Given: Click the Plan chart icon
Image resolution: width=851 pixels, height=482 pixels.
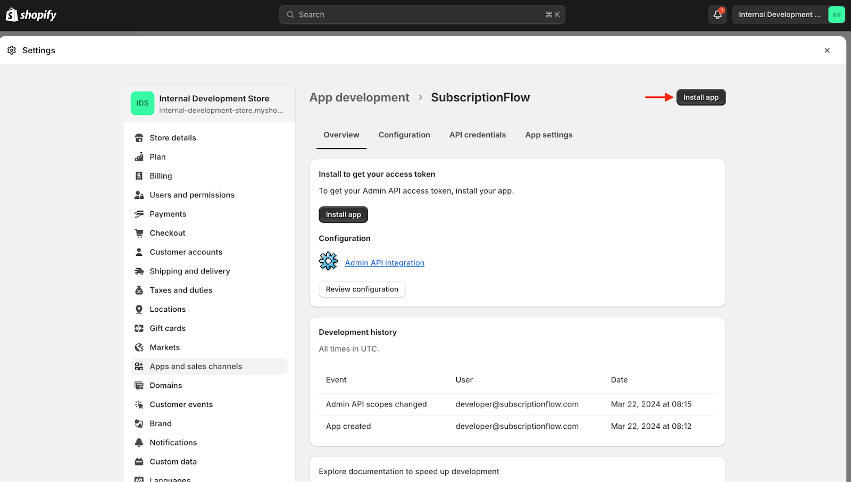Looking at the screenshot, I should coord(139,157).
